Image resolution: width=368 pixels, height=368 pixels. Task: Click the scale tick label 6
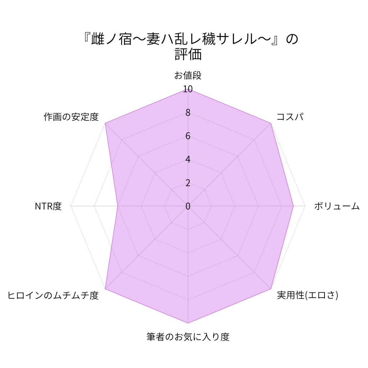pyautogui.click(x=188, y=136)
